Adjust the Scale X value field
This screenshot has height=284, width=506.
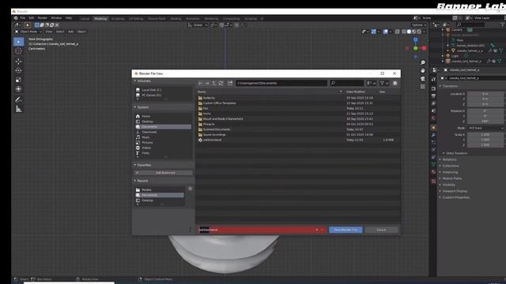(485, 135)
